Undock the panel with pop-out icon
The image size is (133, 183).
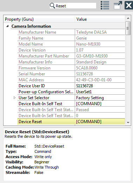[x=118, y=5]
